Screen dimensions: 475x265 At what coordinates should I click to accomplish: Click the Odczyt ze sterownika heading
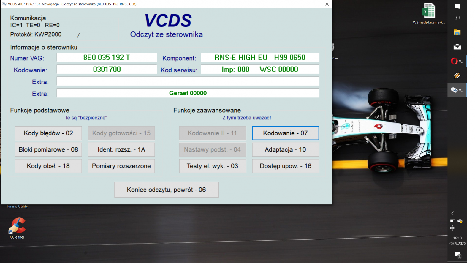tap(166, 34)
